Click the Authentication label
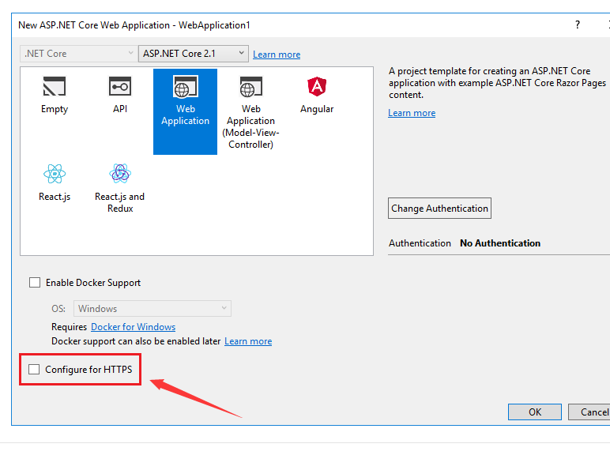610x455 pixels. pyautogui.click(x=420, y=243)
